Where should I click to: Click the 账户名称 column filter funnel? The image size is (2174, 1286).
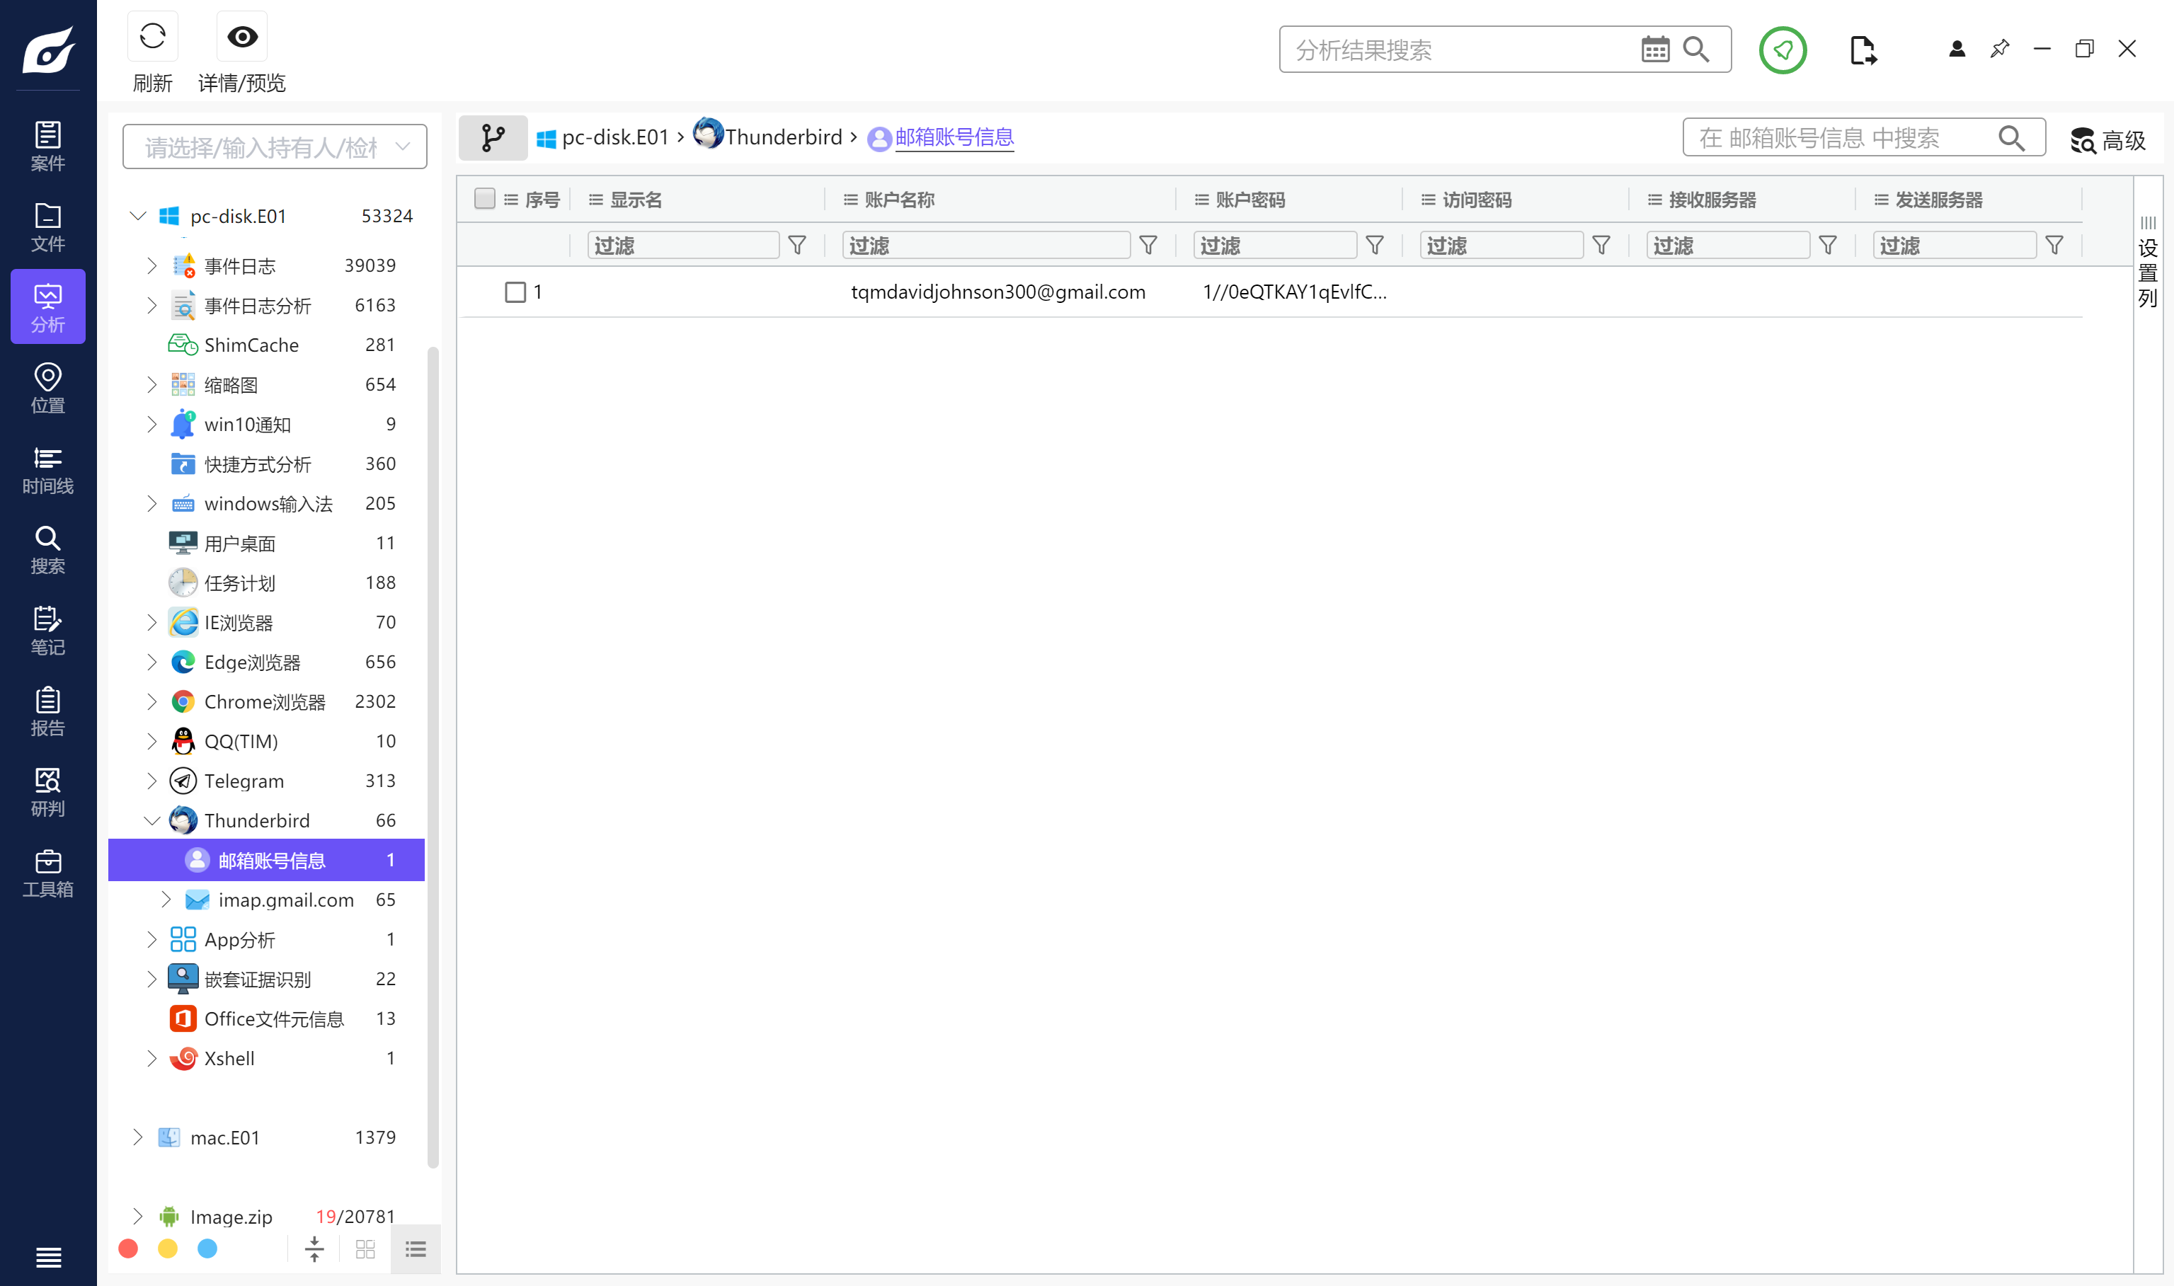[x=1148, y=246]
